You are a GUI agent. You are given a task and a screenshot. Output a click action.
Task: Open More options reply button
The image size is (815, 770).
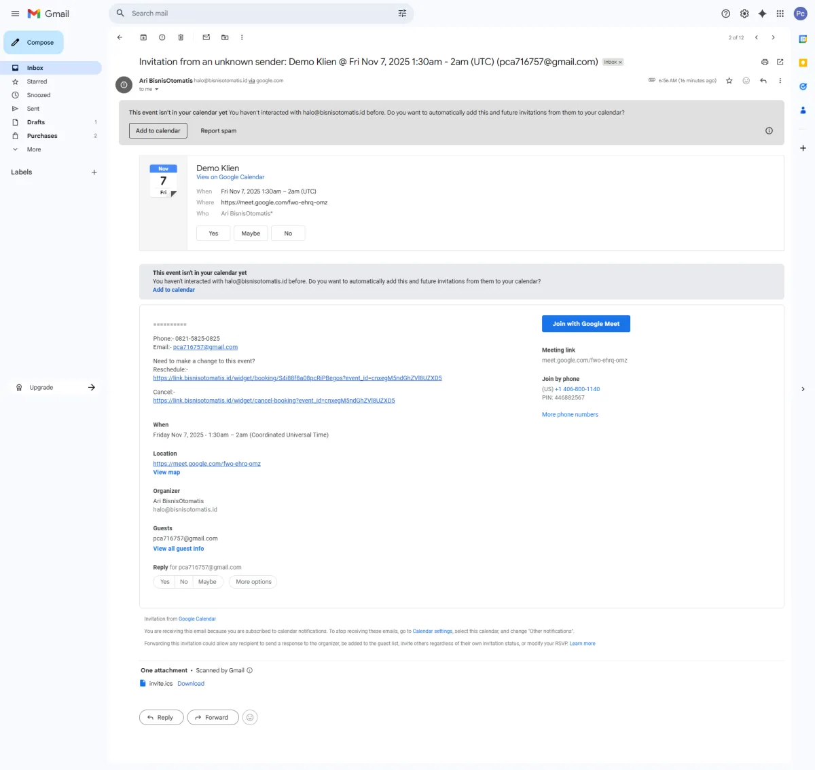(254, 582)
